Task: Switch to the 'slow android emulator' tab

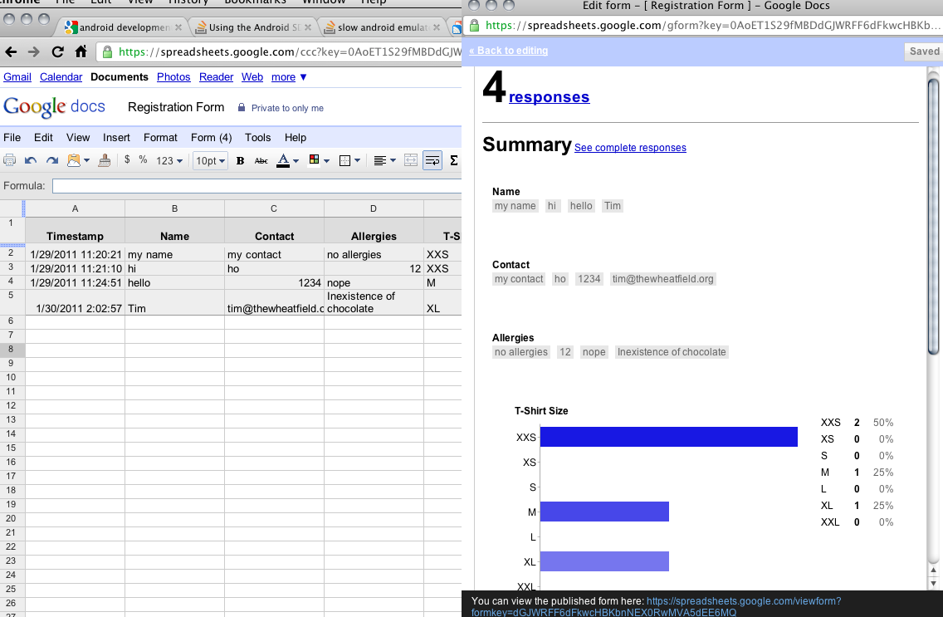Action: pos(380,27)
